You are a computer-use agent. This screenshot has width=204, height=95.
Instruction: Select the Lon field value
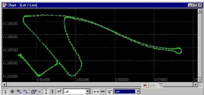[124, 92]
